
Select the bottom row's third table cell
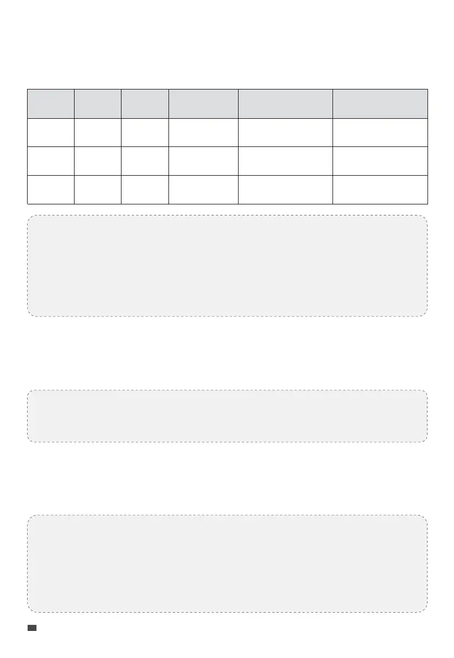[145, 189]
